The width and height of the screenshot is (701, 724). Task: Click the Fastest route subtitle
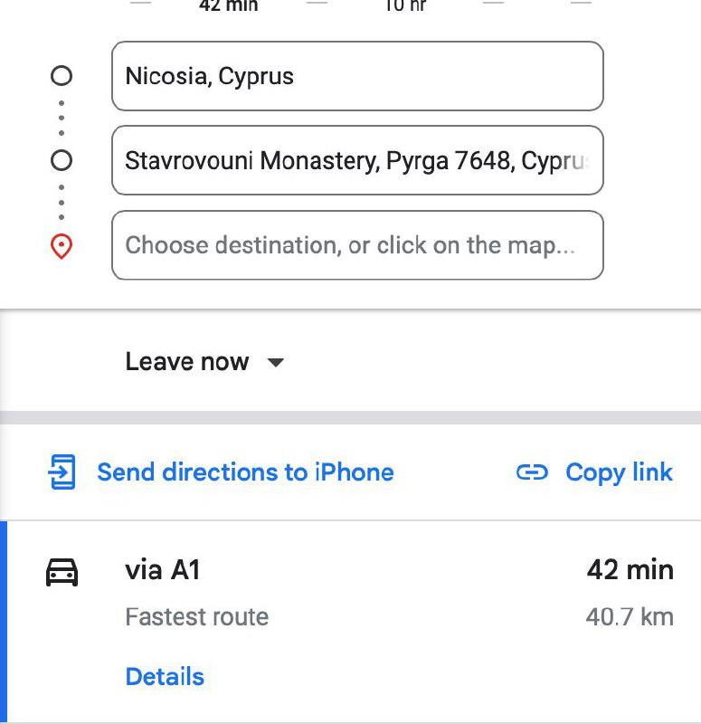click(x=197, y=617)
